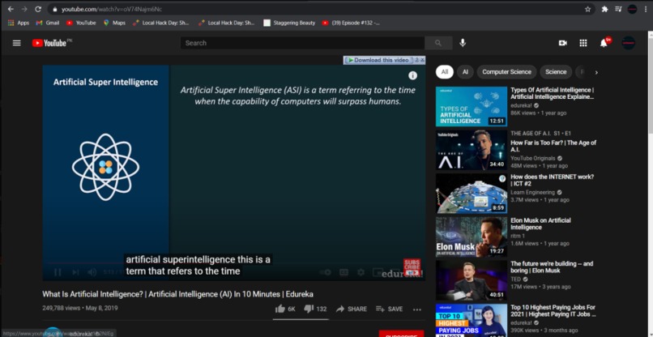Open Apps bookmark shortcut
Image resolution: width=653 pixels, height=337 pixels.
(19, 23)
